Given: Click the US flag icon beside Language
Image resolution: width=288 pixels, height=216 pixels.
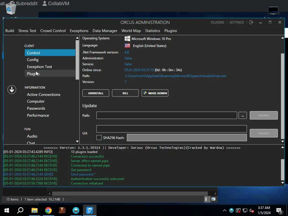Looking at the screenshot, I should [127, 46].
